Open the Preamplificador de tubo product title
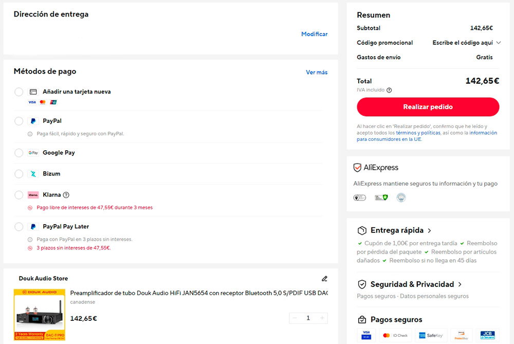 [x=198, y=293]
